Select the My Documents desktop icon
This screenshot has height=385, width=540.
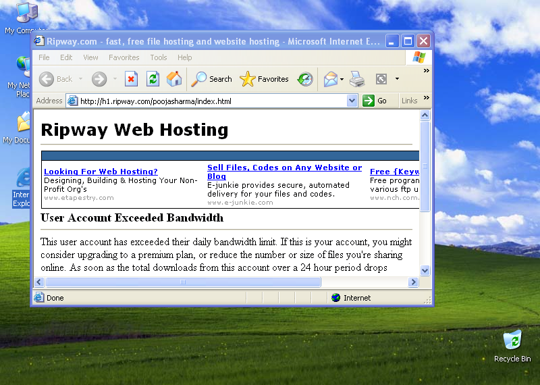tap(18, 128)
